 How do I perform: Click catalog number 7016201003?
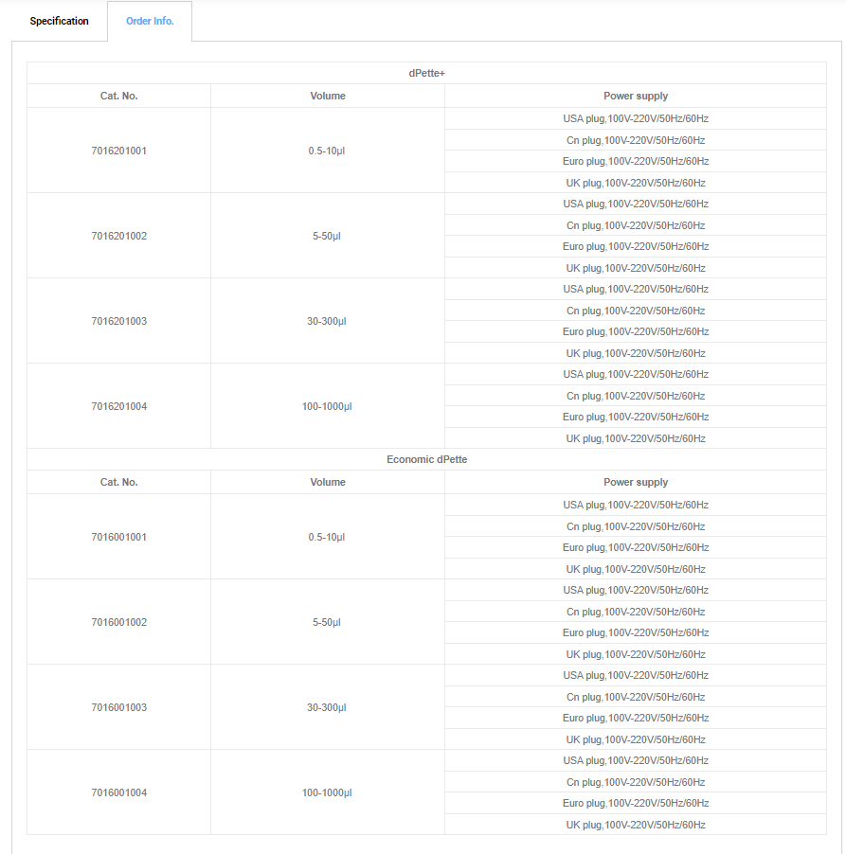click(119, 321)
